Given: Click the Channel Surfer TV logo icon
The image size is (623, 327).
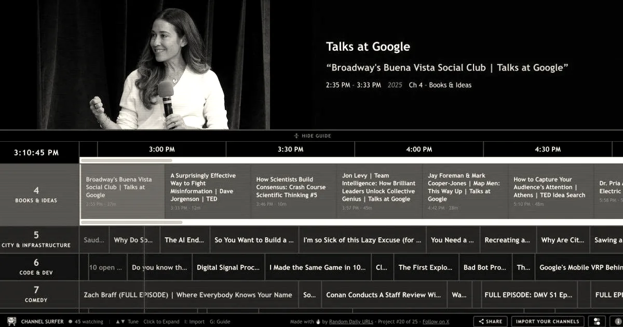Looking at the screenshot, I should 12,321.
